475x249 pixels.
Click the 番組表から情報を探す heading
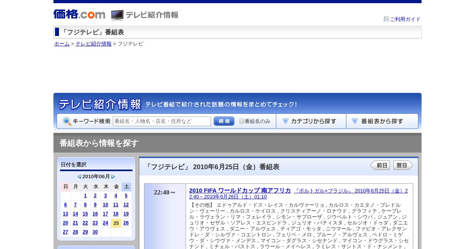point(99,143)
